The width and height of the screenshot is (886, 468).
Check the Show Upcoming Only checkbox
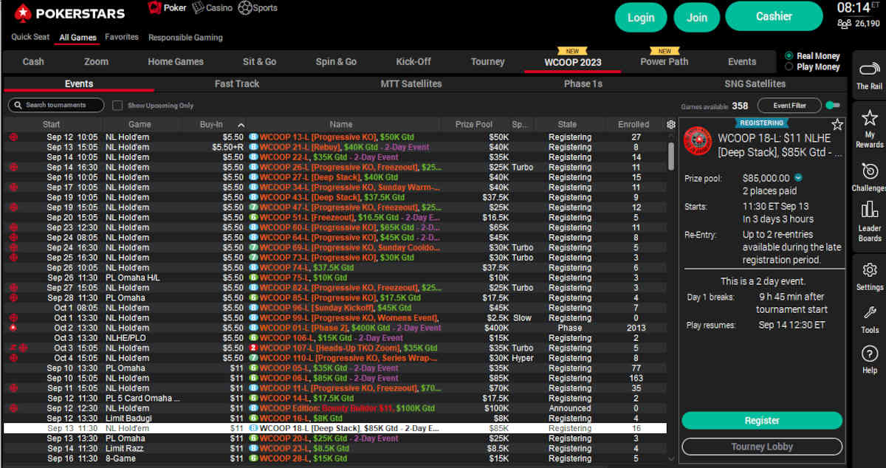pyautogui.click(x=117, y=106)
